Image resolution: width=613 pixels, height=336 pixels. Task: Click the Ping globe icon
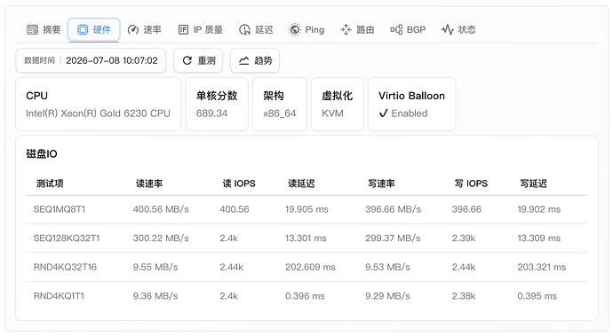pyautogui.click(x=294, y=29)
